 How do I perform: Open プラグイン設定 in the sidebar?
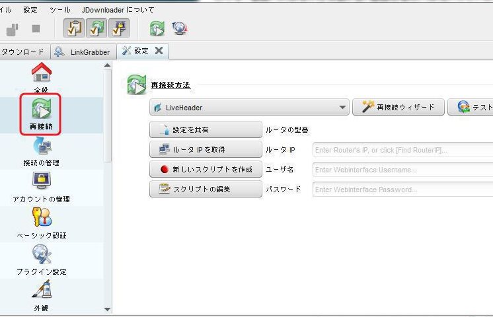(x=41, y=258)
